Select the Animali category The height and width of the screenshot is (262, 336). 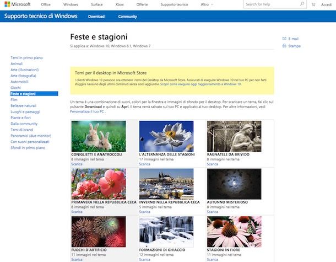(x=17, y=64)
